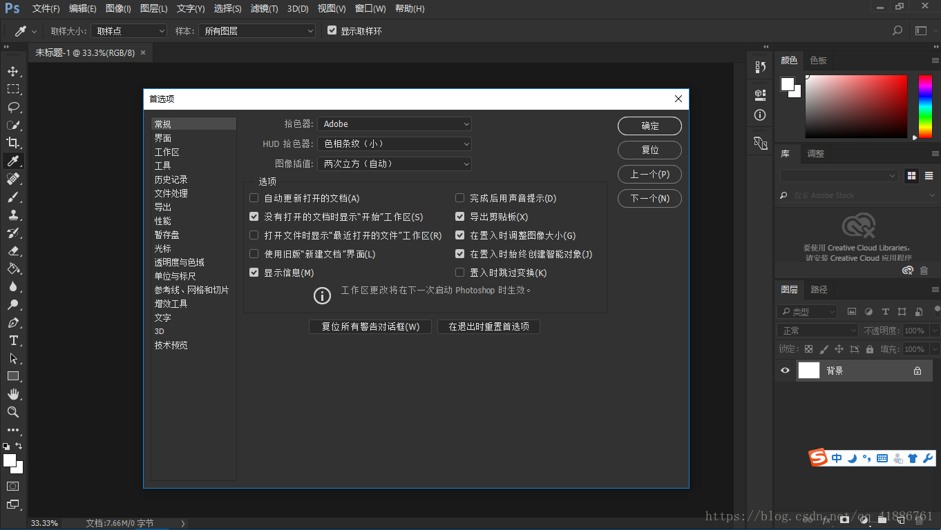Switch Libraries to list view
The width and height of the screenshot is (941, 530).
(929, 176)
